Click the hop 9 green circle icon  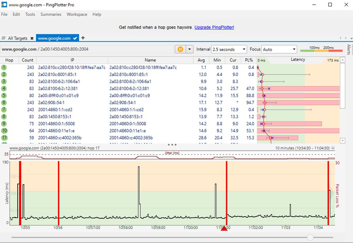[x=4, y=124]
